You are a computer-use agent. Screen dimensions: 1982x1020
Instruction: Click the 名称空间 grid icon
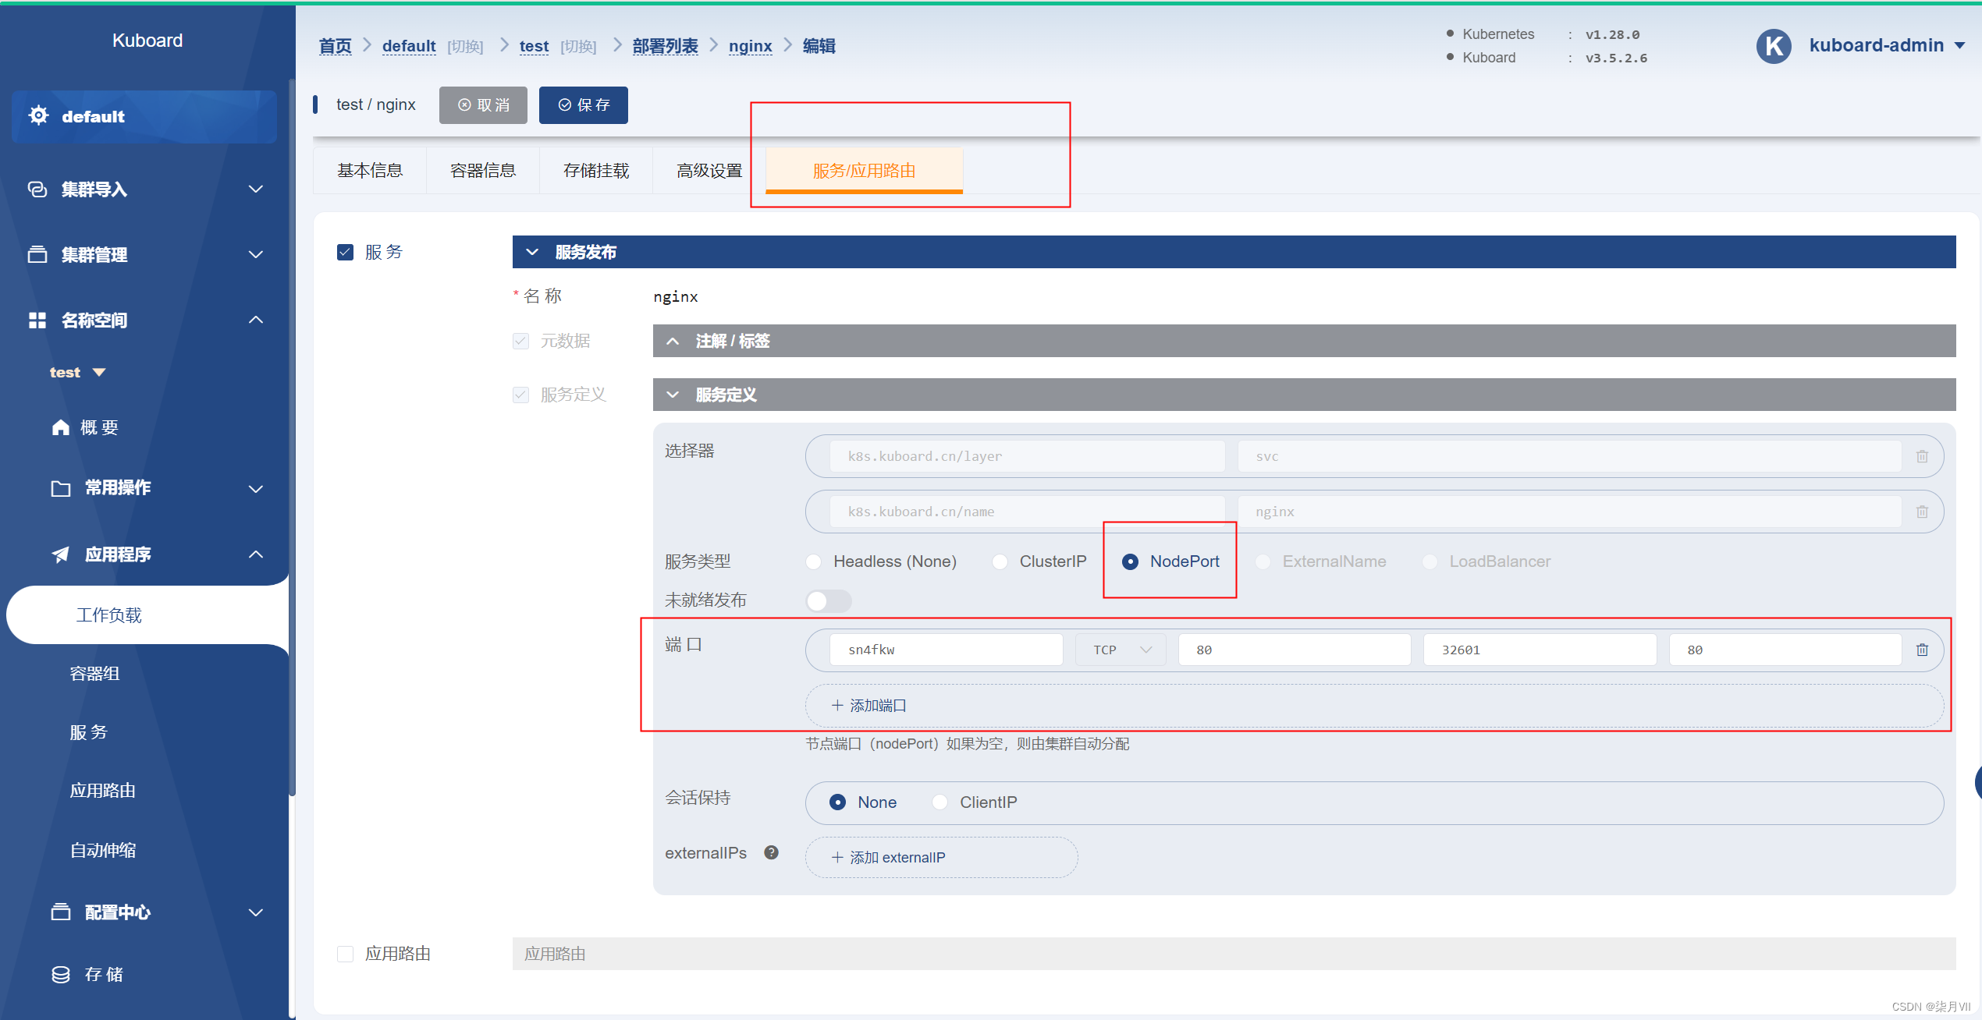tap(37, 321)
